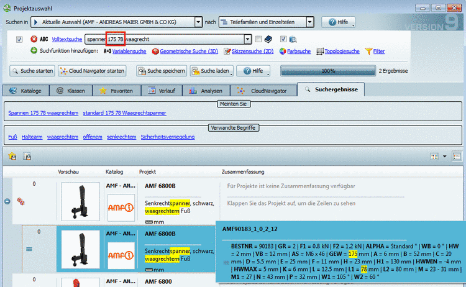The width and height of the screenshot is (466, 287).
Task: Click the Geometrische Suche 3D cube icon
Action: pyautogui.click(x=155, y=51)
